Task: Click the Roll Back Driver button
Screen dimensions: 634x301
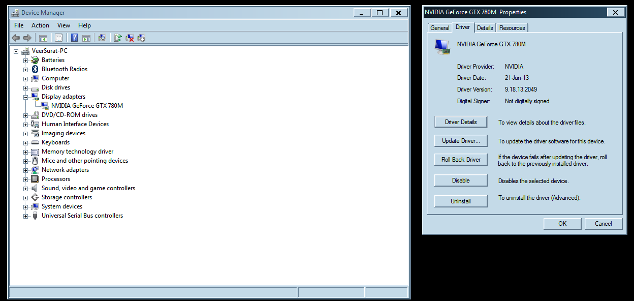Action: 461,160
